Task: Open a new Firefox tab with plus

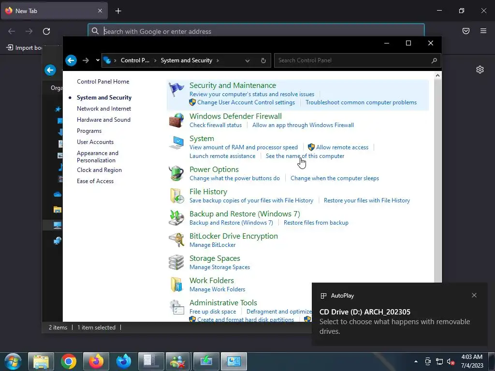Action: tap(118, 11)
